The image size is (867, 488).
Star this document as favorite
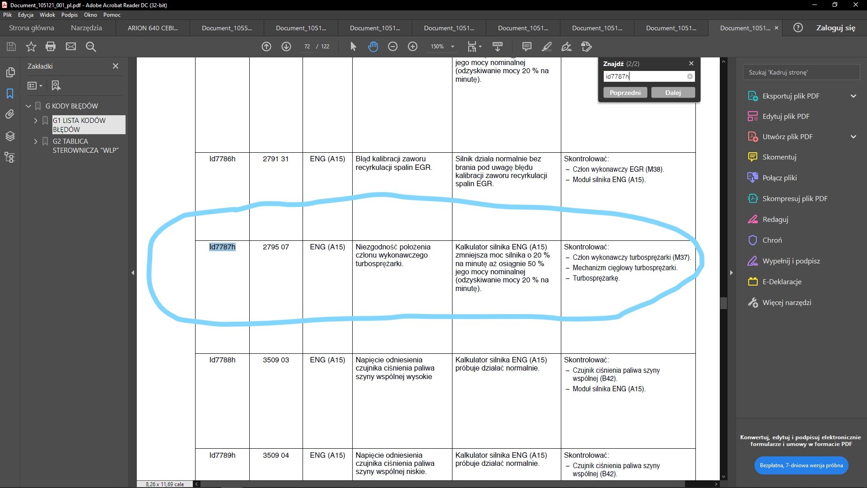point(31,47)
